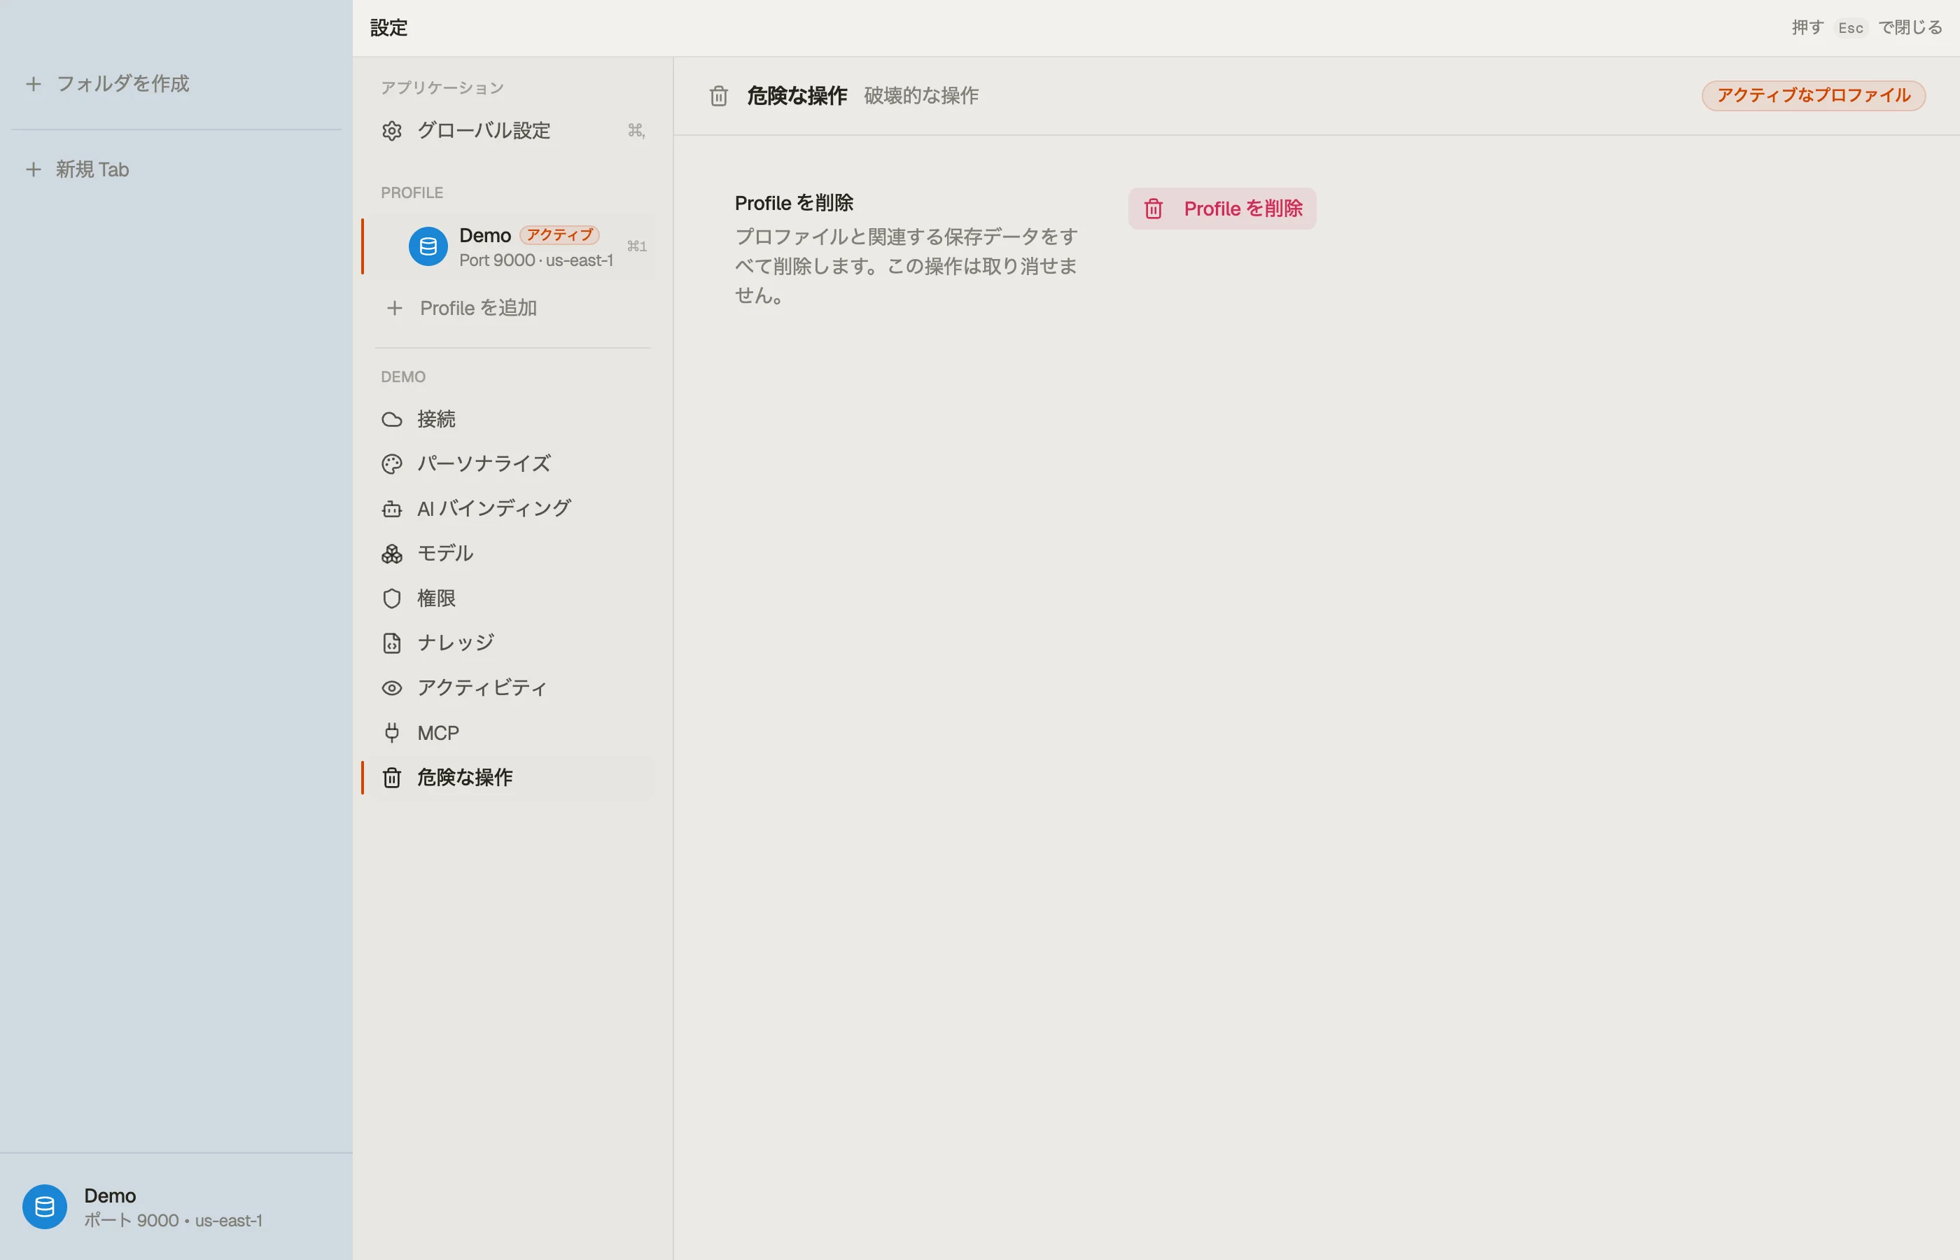This screenshot has width=1960, height=1260.
Task: Click the Demo profile database avatar in settings list
Action: pyautogui.click(x=428, y=246)
